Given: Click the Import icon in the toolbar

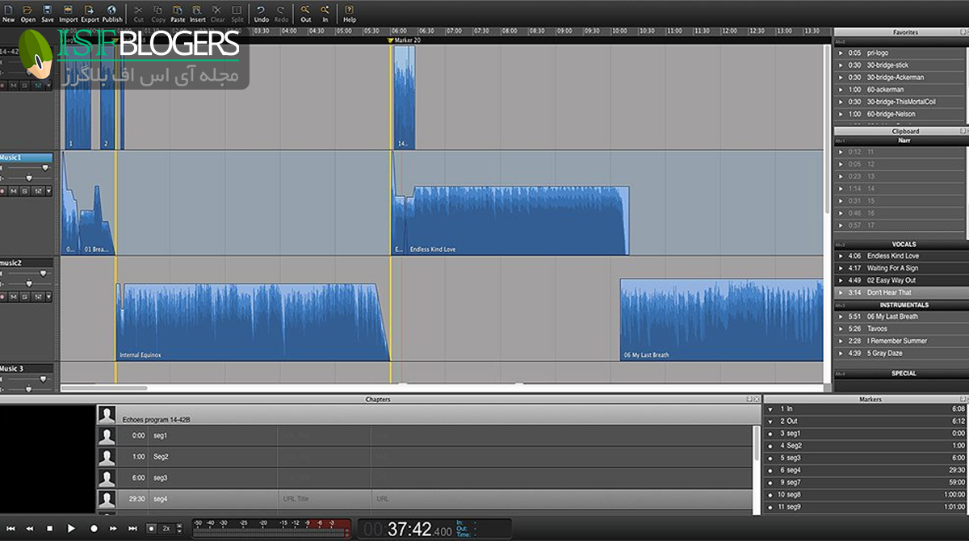Looking at the screenshot, I should (x=69, y=11).
